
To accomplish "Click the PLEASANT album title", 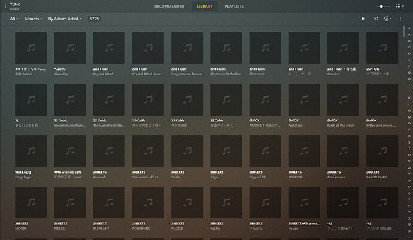I will (101, 229).
